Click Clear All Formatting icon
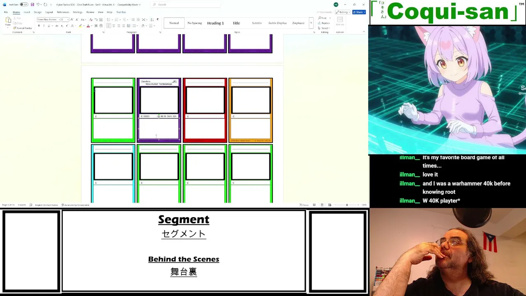526x296 pixels. pos(91,19)
